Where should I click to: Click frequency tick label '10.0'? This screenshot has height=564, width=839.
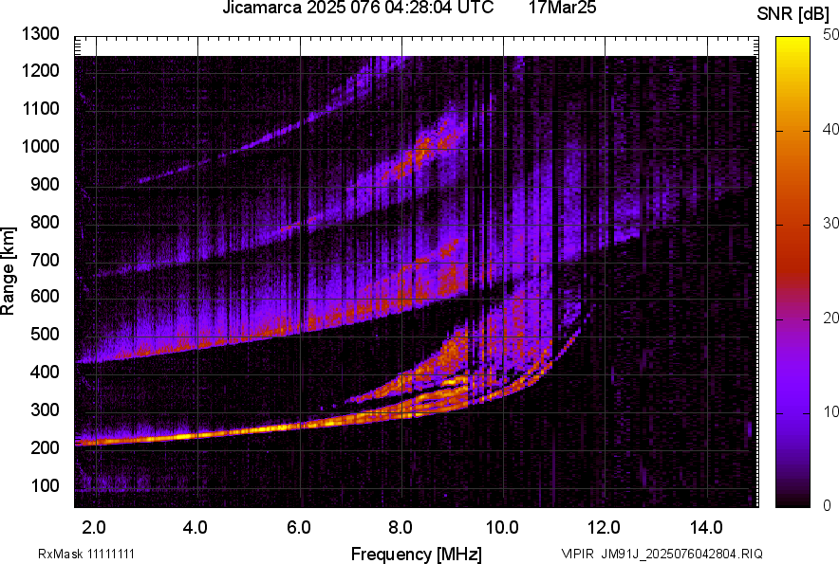coord(502,528)
